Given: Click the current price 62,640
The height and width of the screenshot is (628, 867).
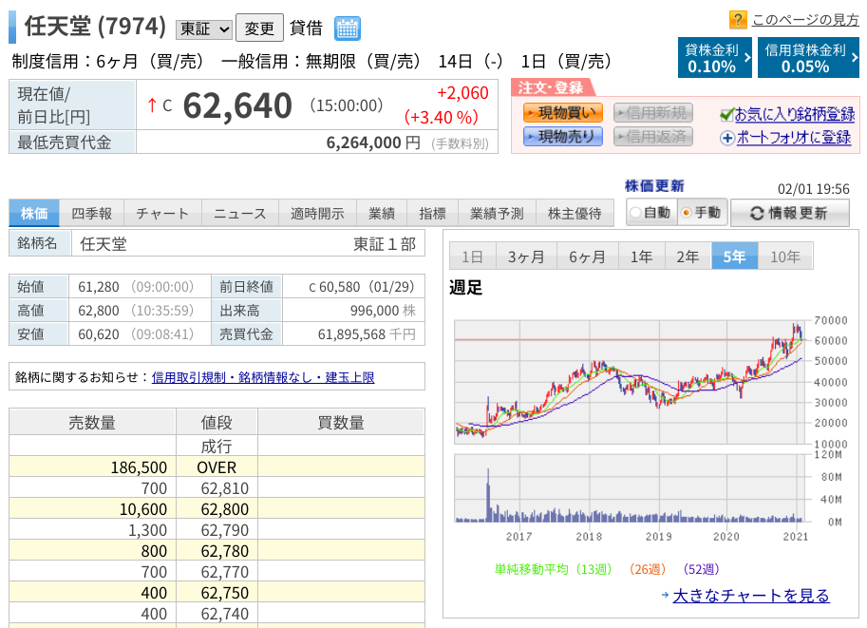Looking at the screenshot, I should [x=237, y=105].
